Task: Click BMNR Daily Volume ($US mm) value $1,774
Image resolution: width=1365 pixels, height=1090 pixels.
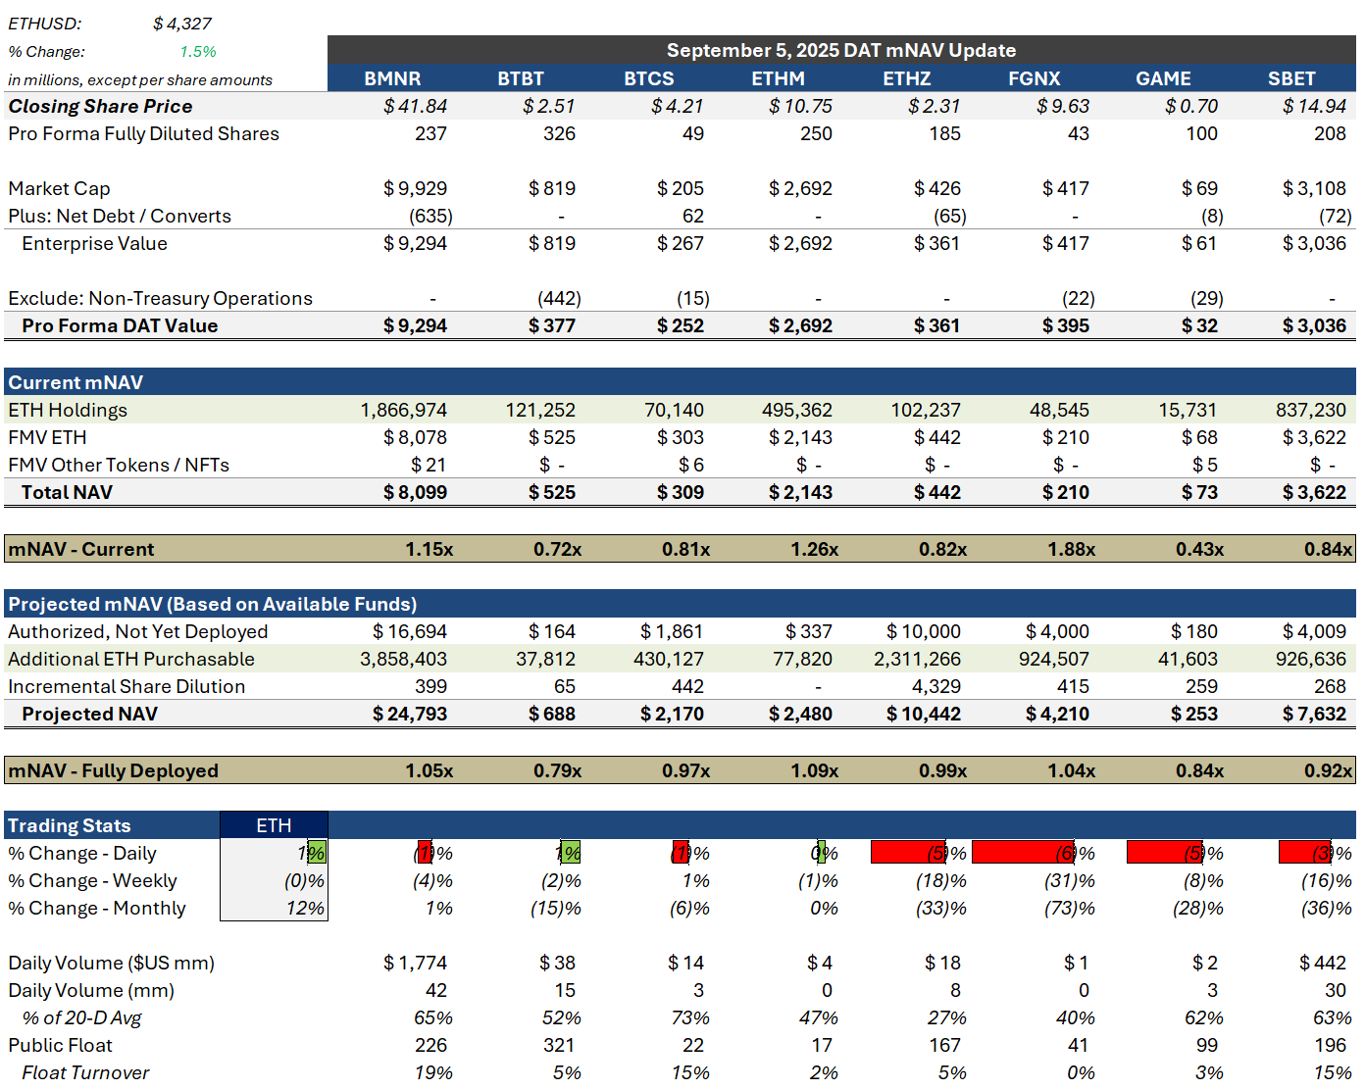Action: coord(415,963)
